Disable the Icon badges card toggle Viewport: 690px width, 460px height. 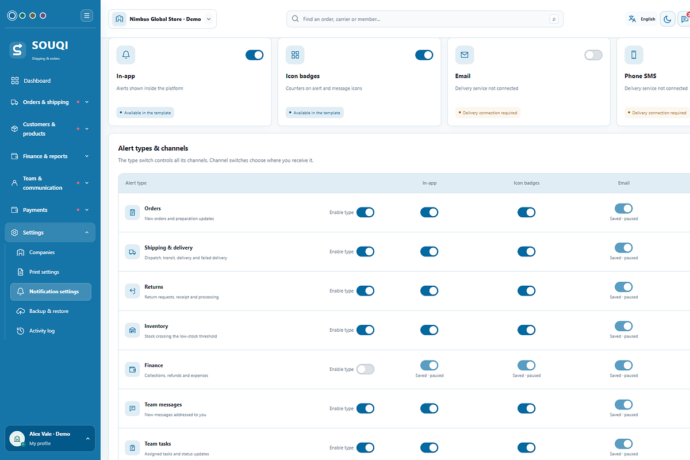click(424, 55)
